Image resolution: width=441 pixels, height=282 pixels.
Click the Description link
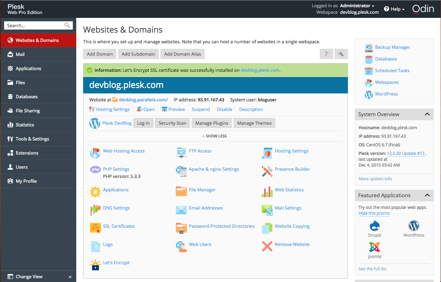[251, 109]
